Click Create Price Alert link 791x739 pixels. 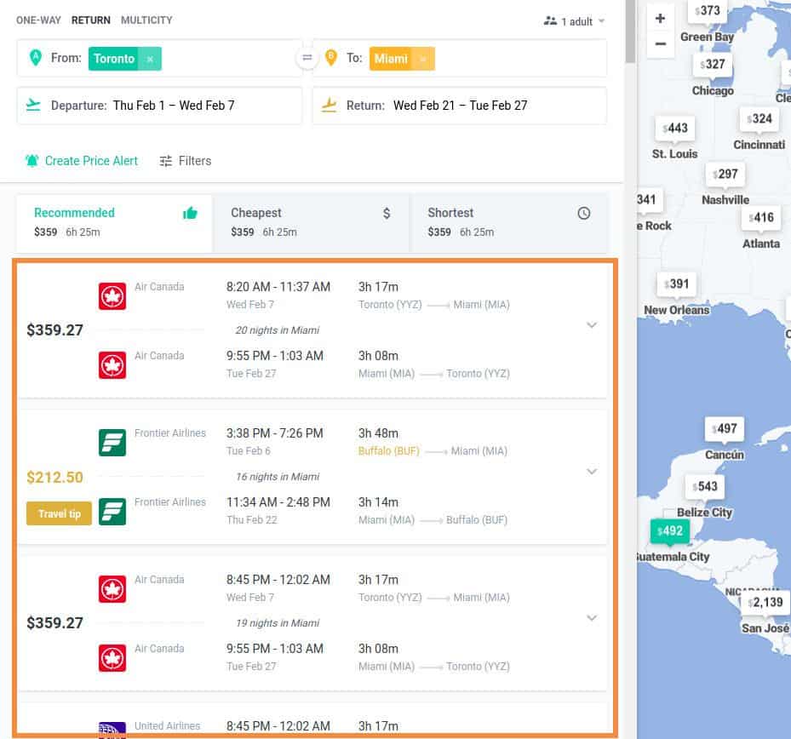[91, 161]
